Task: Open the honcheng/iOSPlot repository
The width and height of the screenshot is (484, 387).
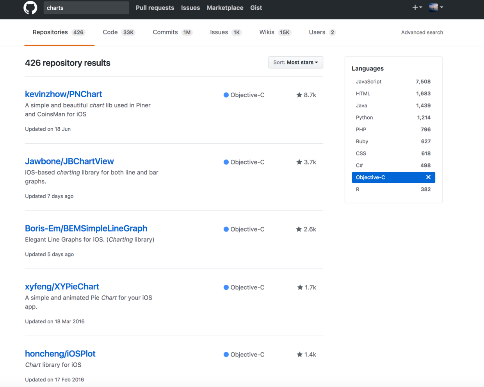Action: coord(60,354)
